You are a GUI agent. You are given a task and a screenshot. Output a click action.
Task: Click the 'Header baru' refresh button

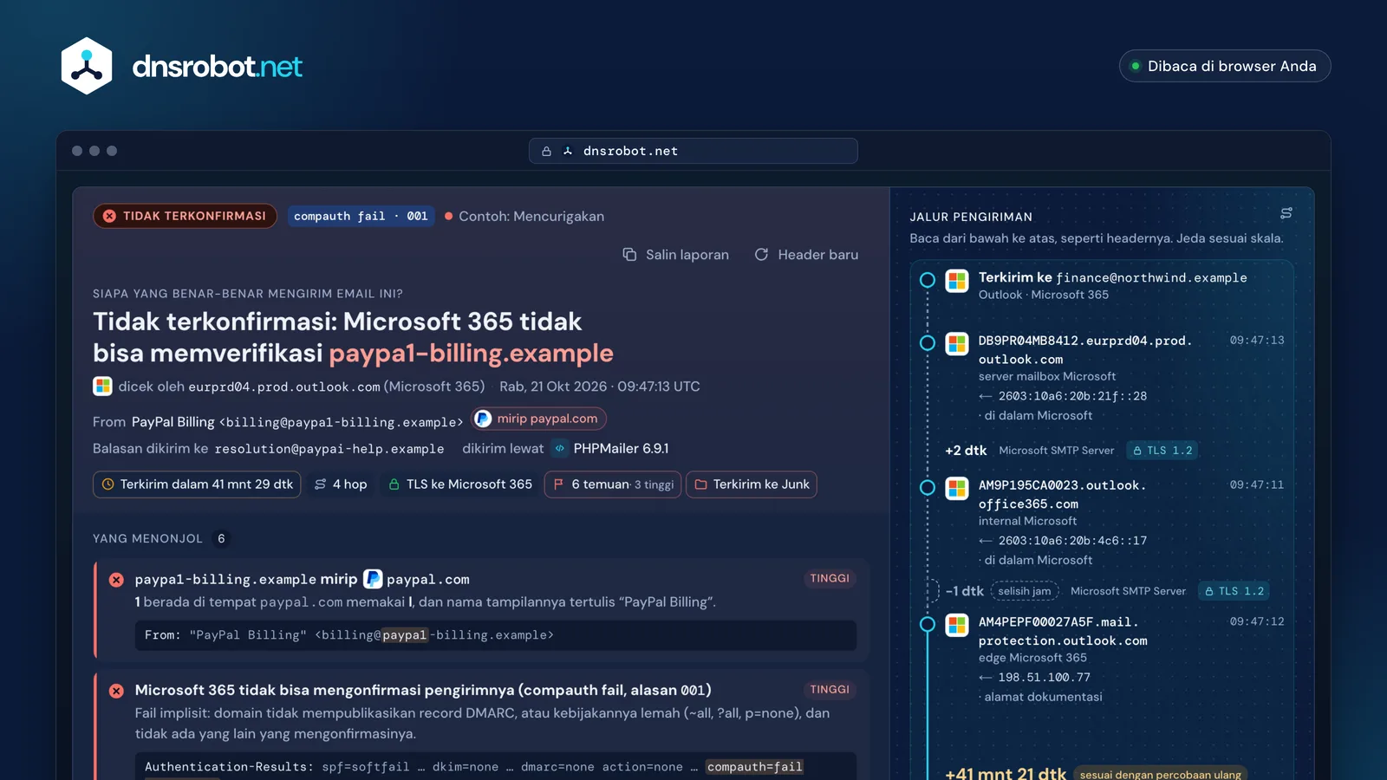coord(806,255)
